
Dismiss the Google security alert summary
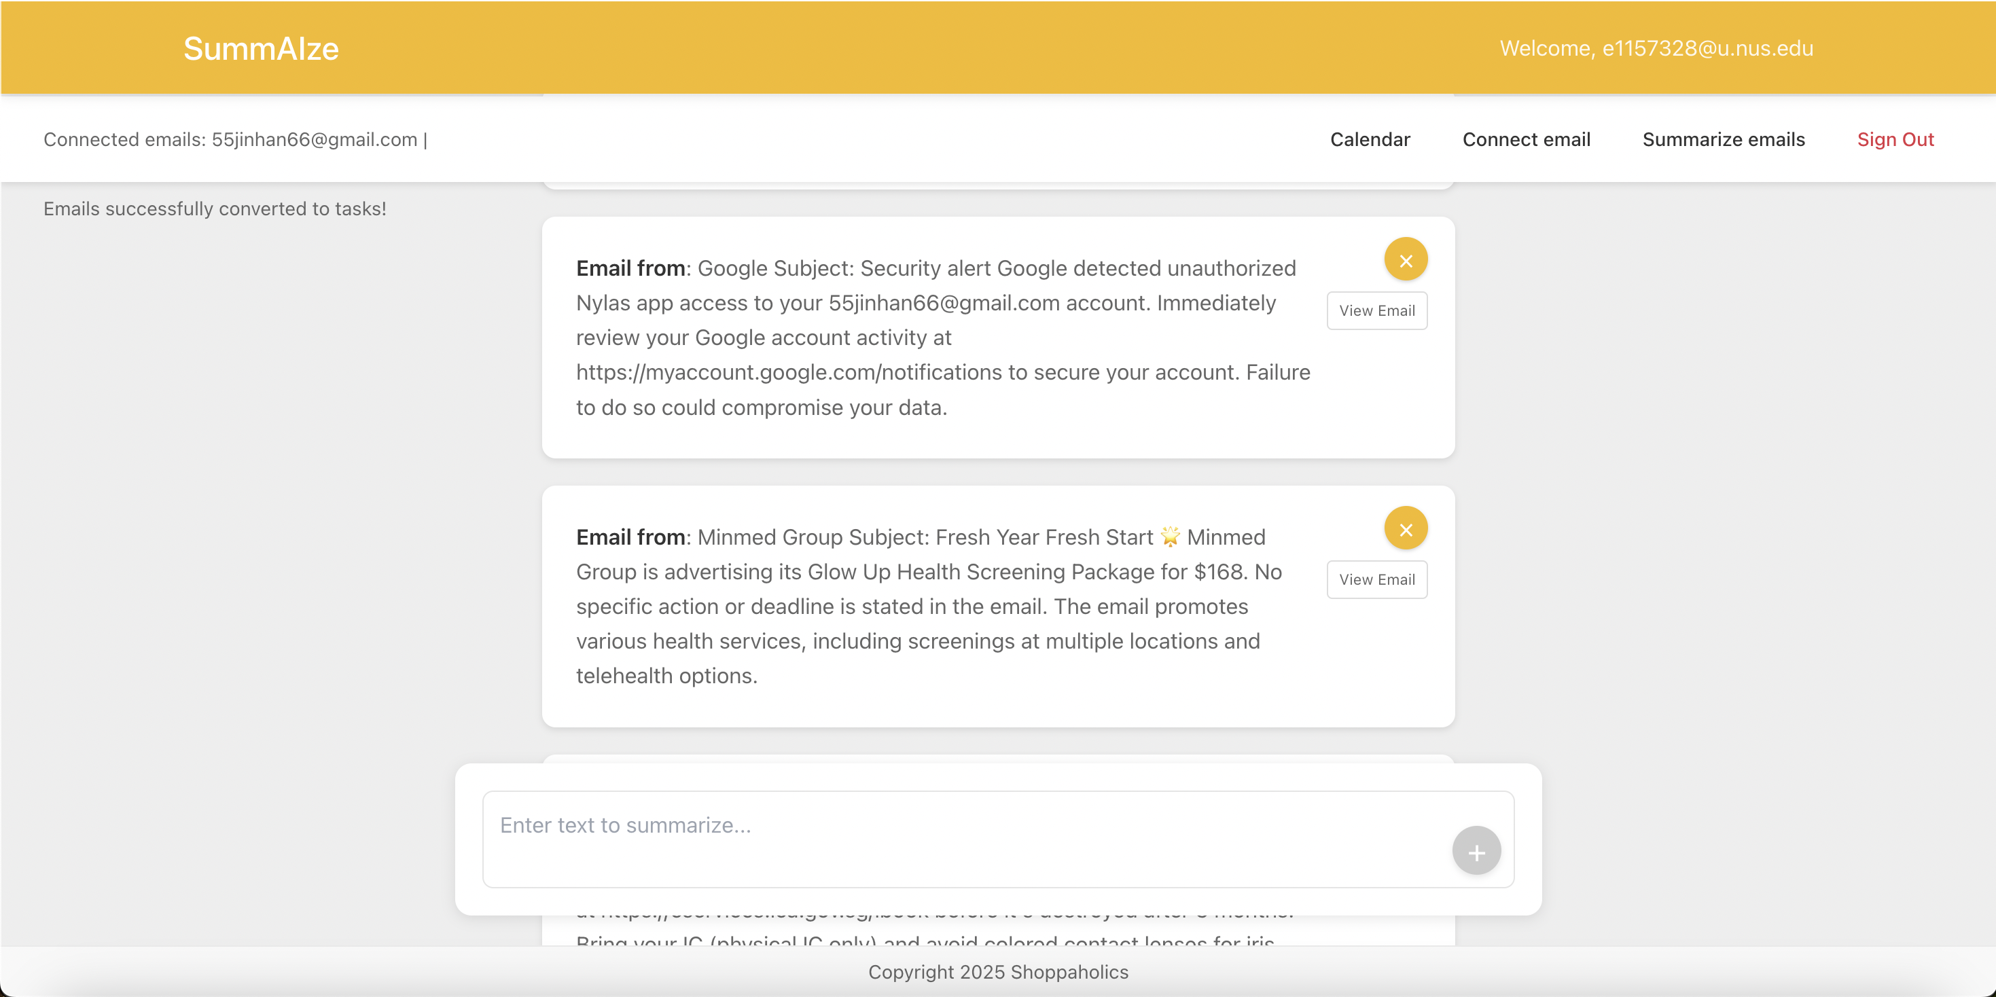tap(1406, 259)
